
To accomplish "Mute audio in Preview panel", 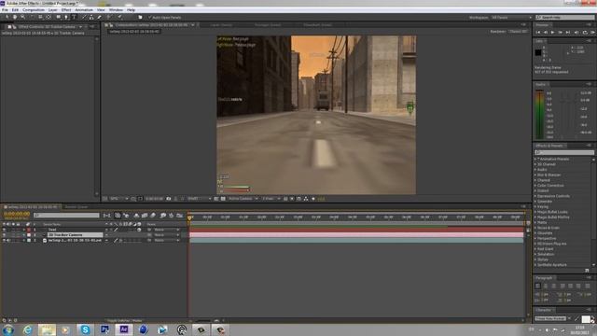I will click(576, 33).
